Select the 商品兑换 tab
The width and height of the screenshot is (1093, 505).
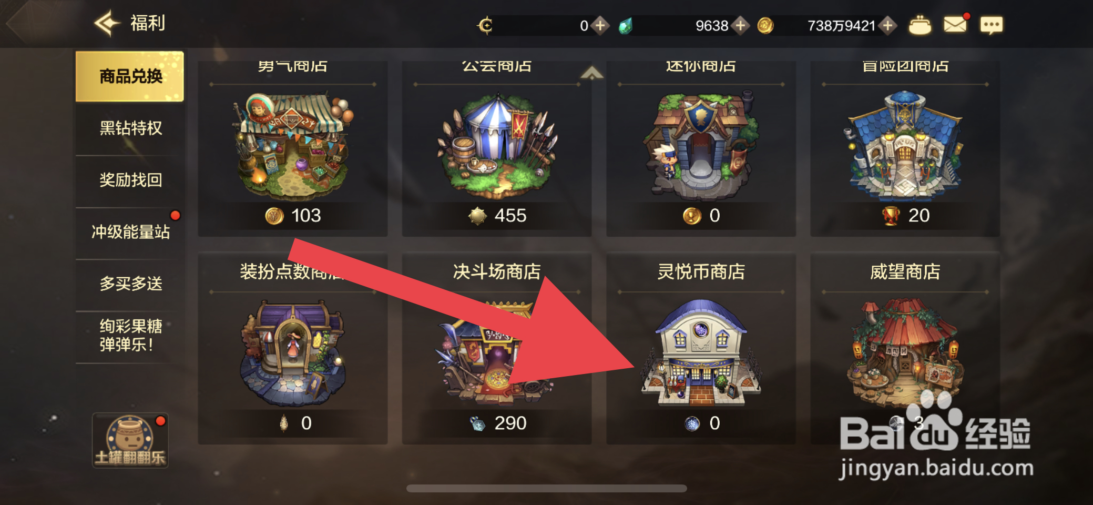pos(130,76)
